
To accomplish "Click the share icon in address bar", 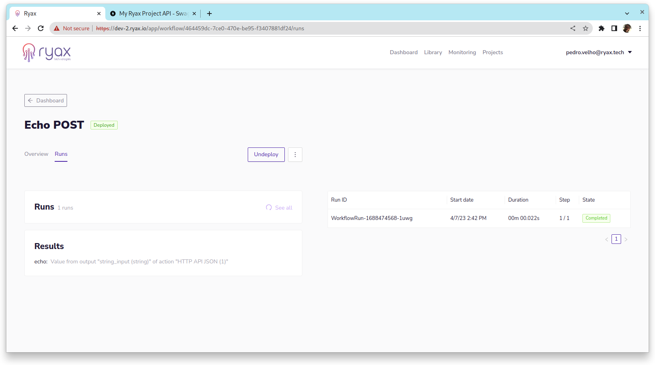I will pos(573,28).
